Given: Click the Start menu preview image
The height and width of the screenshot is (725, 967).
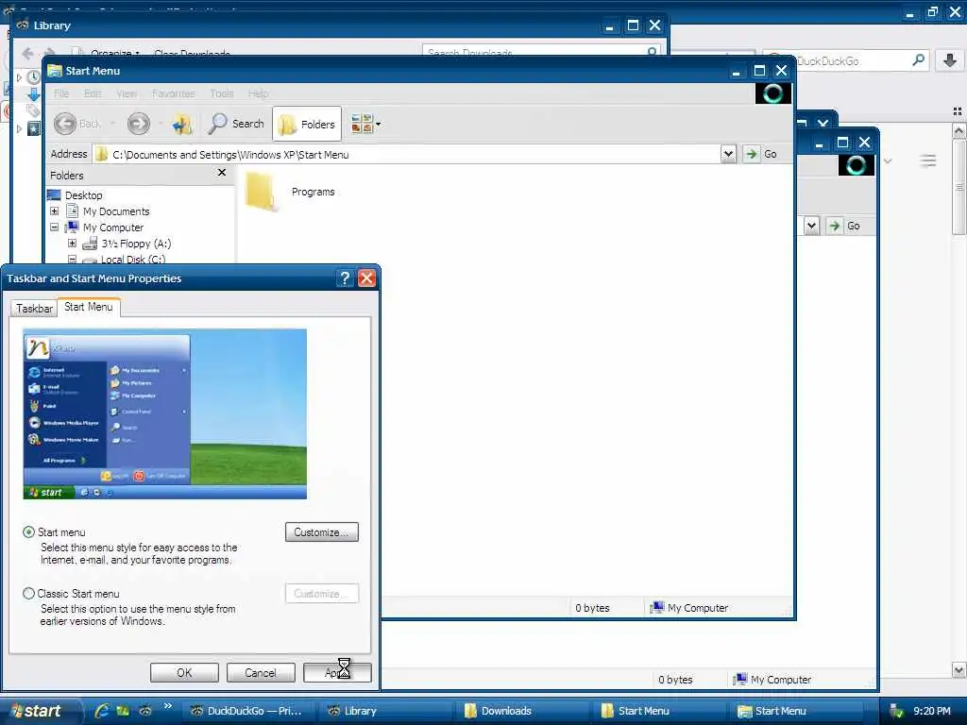Looking at the screenshot, I should coord(164,413).
